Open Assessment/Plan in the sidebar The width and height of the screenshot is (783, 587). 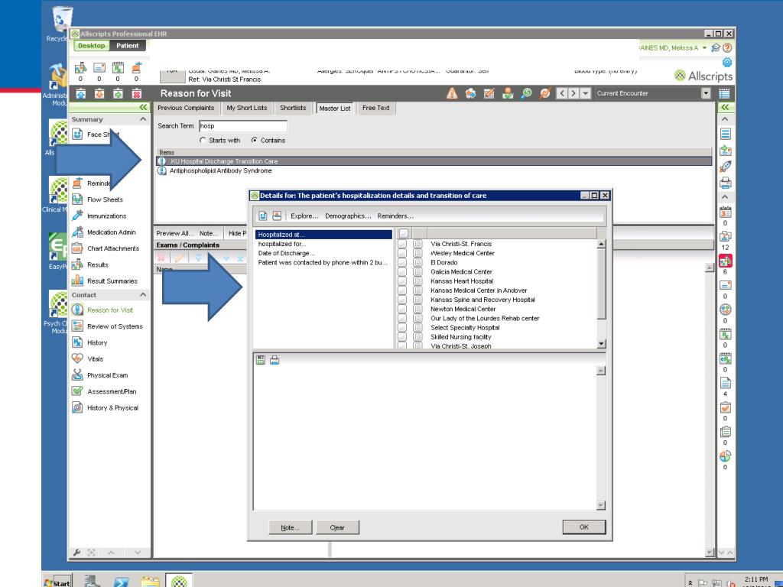(x=112, y=392)
